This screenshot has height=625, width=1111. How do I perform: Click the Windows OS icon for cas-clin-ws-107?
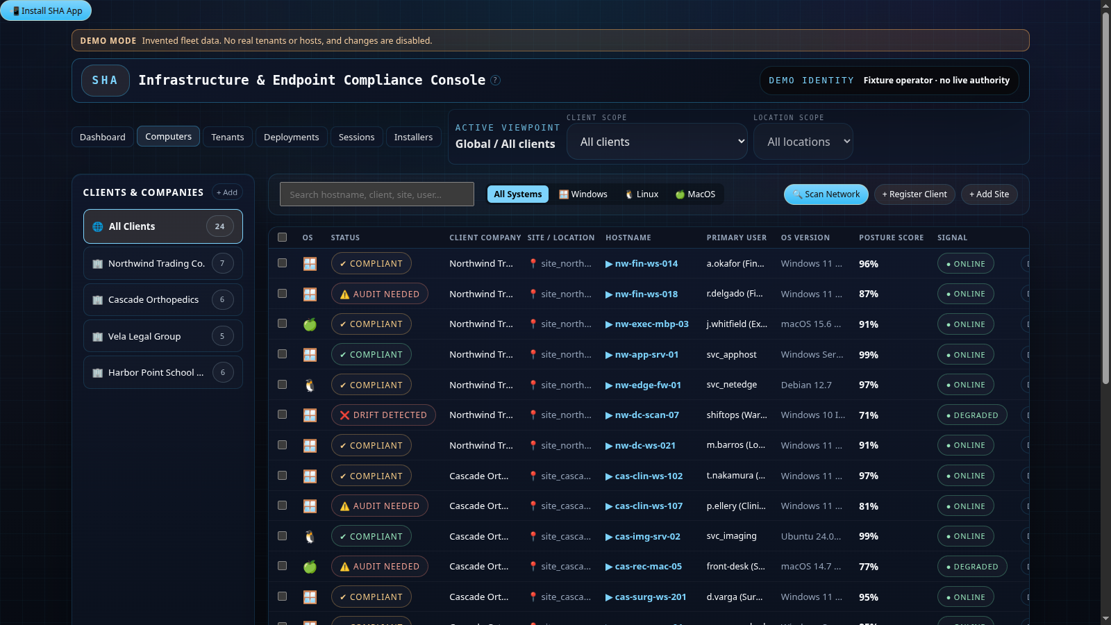[310, 506]
